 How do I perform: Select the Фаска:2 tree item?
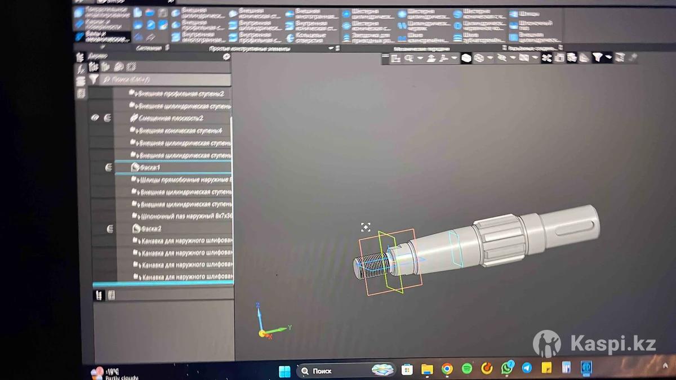(x=150, y=229)
